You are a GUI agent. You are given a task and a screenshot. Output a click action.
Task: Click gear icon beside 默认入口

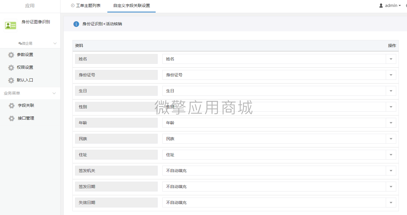11,80
